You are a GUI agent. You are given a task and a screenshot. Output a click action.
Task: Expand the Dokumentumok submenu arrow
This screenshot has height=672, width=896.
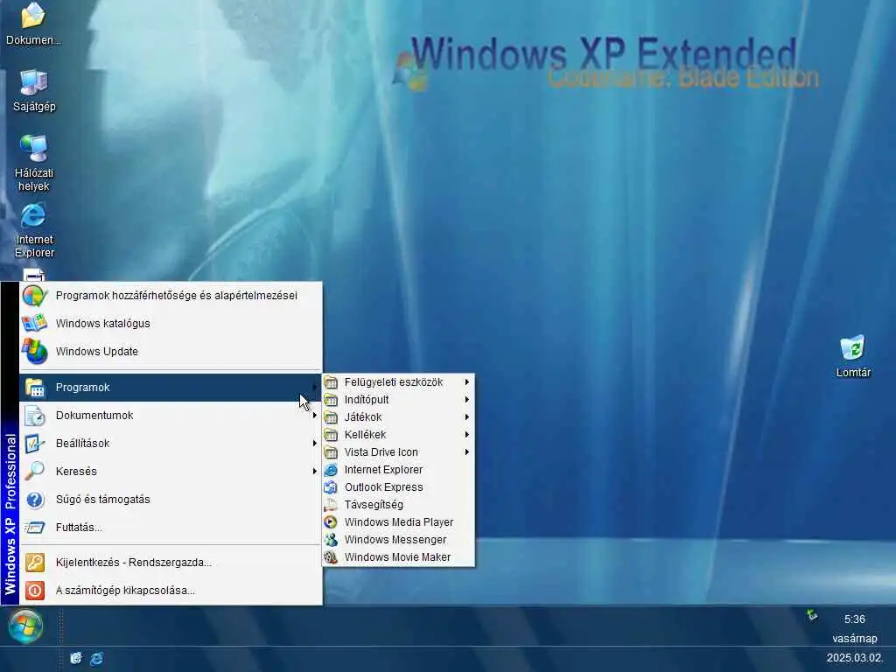click(314, 416)
